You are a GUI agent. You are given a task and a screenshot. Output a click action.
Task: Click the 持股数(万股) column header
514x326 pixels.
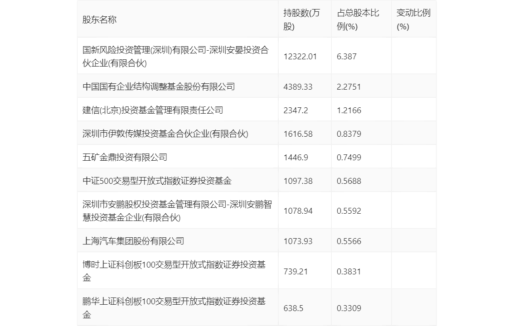pos(301,19)
